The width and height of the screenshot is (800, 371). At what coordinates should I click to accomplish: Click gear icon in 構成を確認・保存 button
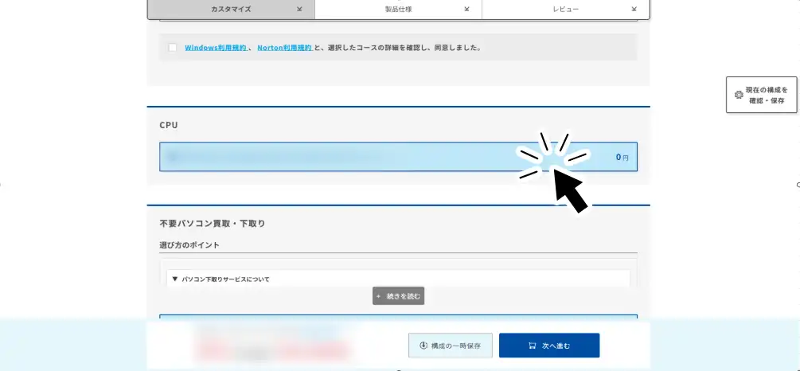point(738,95)
